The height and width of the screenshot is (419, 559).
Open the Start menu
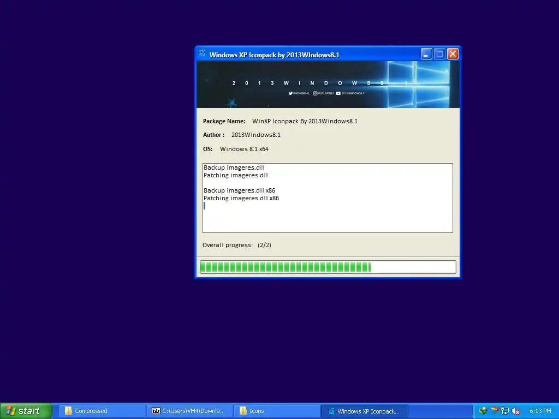[x=26, y=411]
